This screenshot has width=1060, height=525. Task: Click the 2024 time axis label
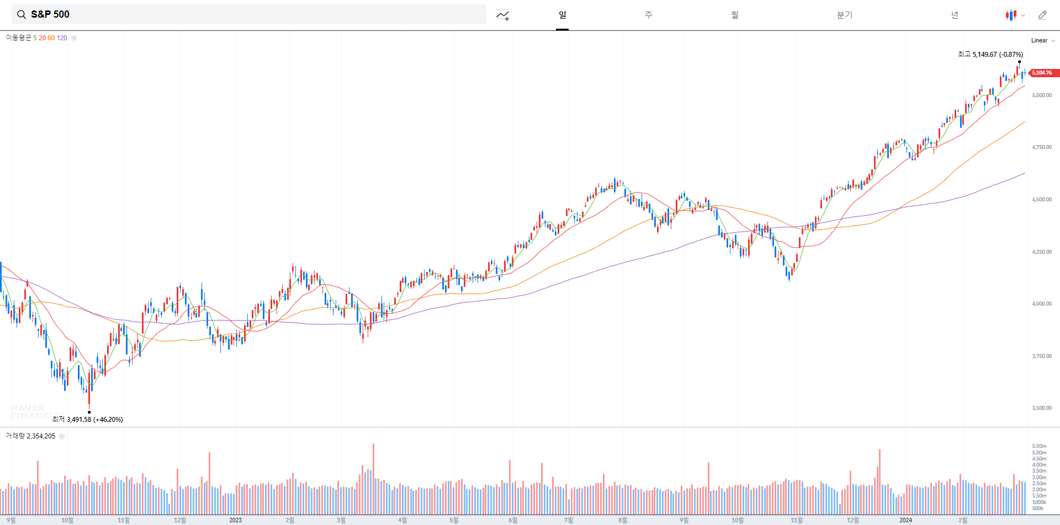tap(906, 520)
